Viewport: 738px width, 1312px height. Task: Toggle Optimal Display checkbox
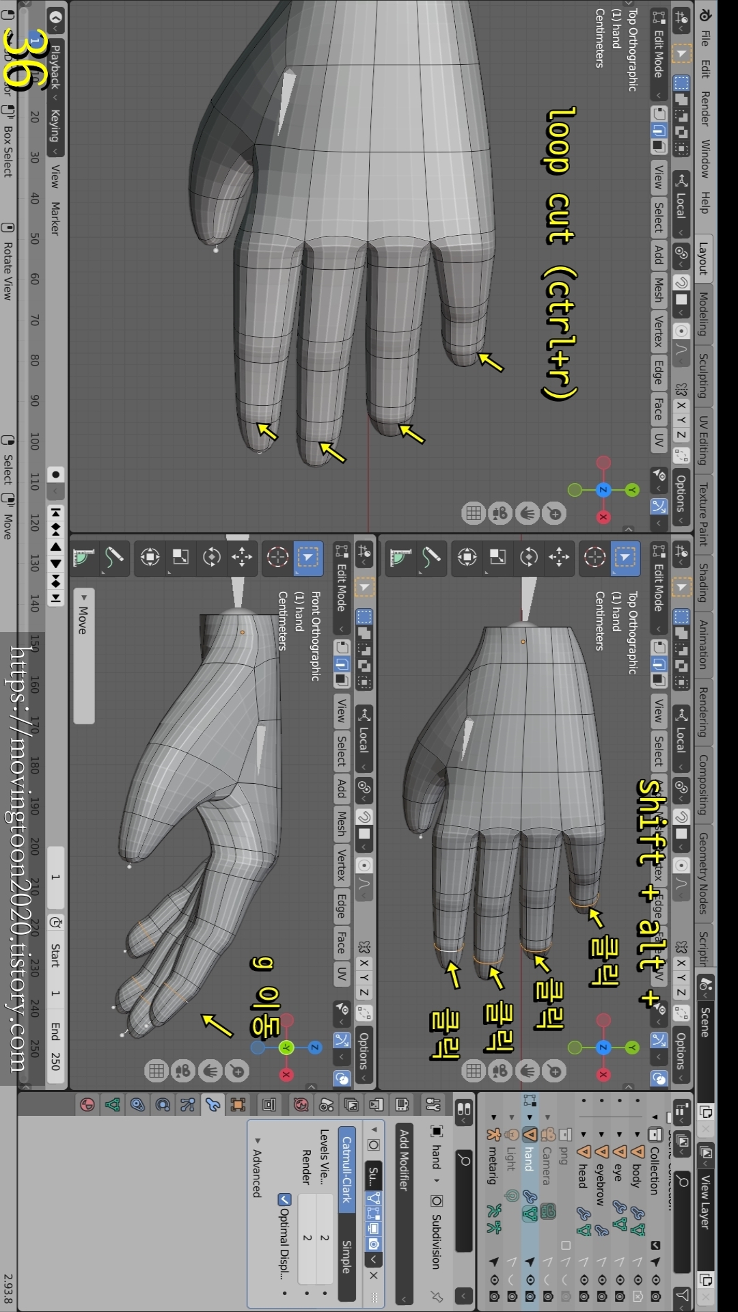coord(284,1200)
